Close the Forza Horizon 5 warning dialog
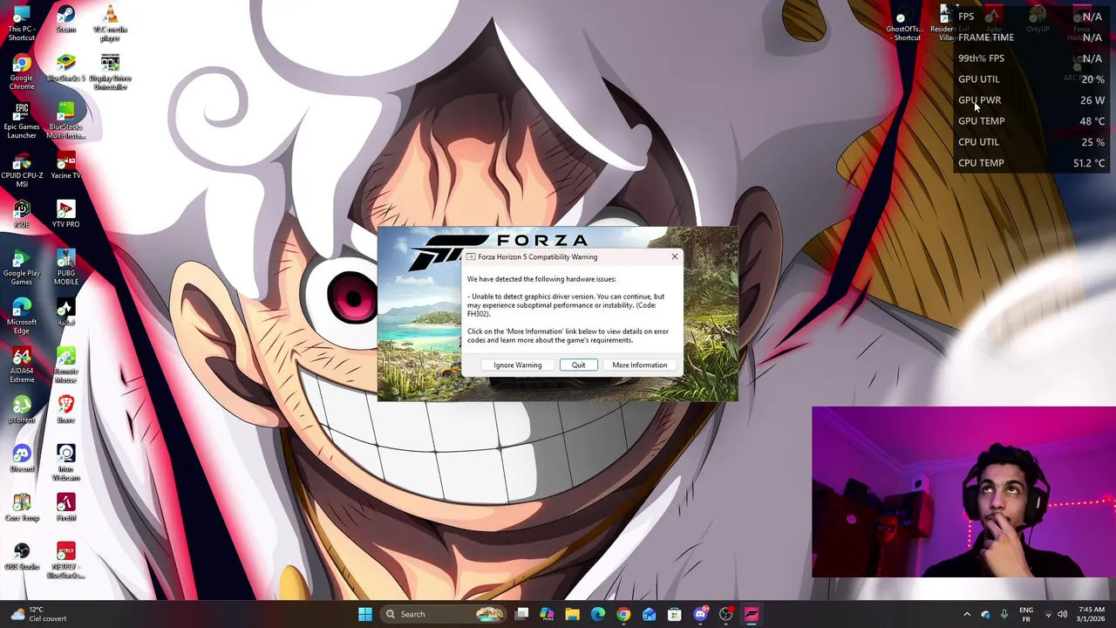The width and height of the screenshot is (1116, 628). pyautogui.click(x=674, y=256)
